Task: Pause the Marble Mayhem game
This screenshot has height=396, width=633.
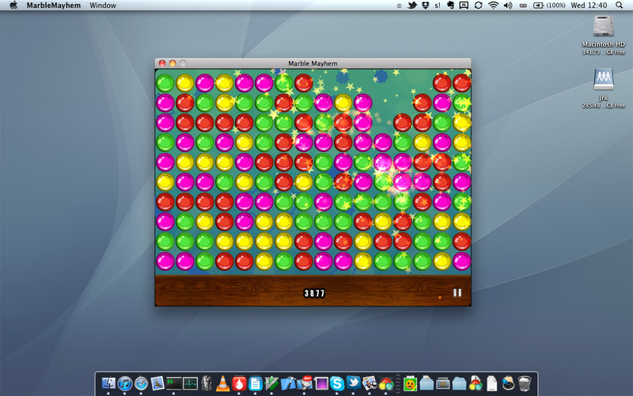Action: coord(457,292)
